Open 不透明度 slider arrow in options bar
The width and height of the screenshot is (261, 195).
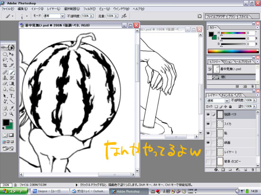coord(92,16)
